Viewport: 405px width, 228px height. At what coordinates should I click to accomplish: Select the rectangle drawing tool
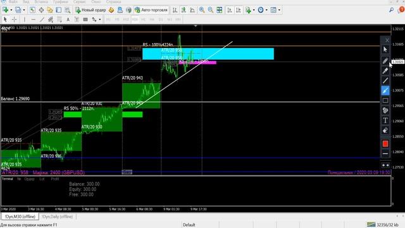[x=385, y=100]
